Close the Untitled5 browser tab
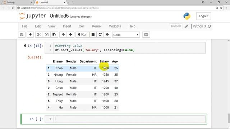The width and height of the screenshot is (230, 129). (x=64, y=3)
